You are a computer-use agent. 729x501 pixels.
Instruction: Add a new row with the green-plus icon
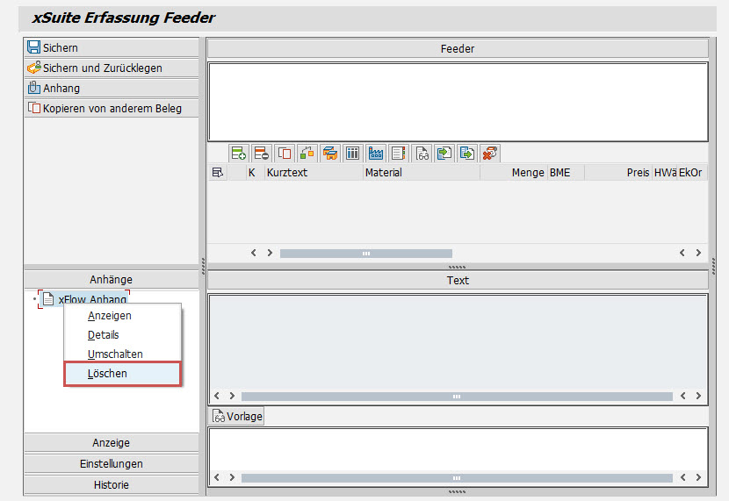pyautogui.click(x=239, y=154)
